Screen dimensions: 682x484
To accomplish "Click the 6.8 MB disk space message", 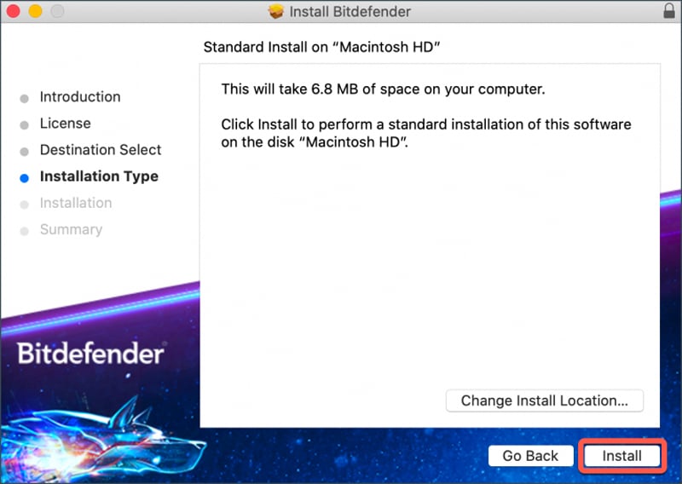I will 382,89.
